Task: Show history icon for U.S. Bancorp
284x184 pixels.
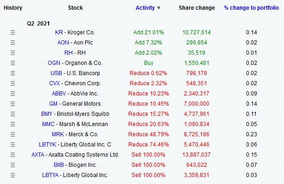Action: click(x=13, y=73)
